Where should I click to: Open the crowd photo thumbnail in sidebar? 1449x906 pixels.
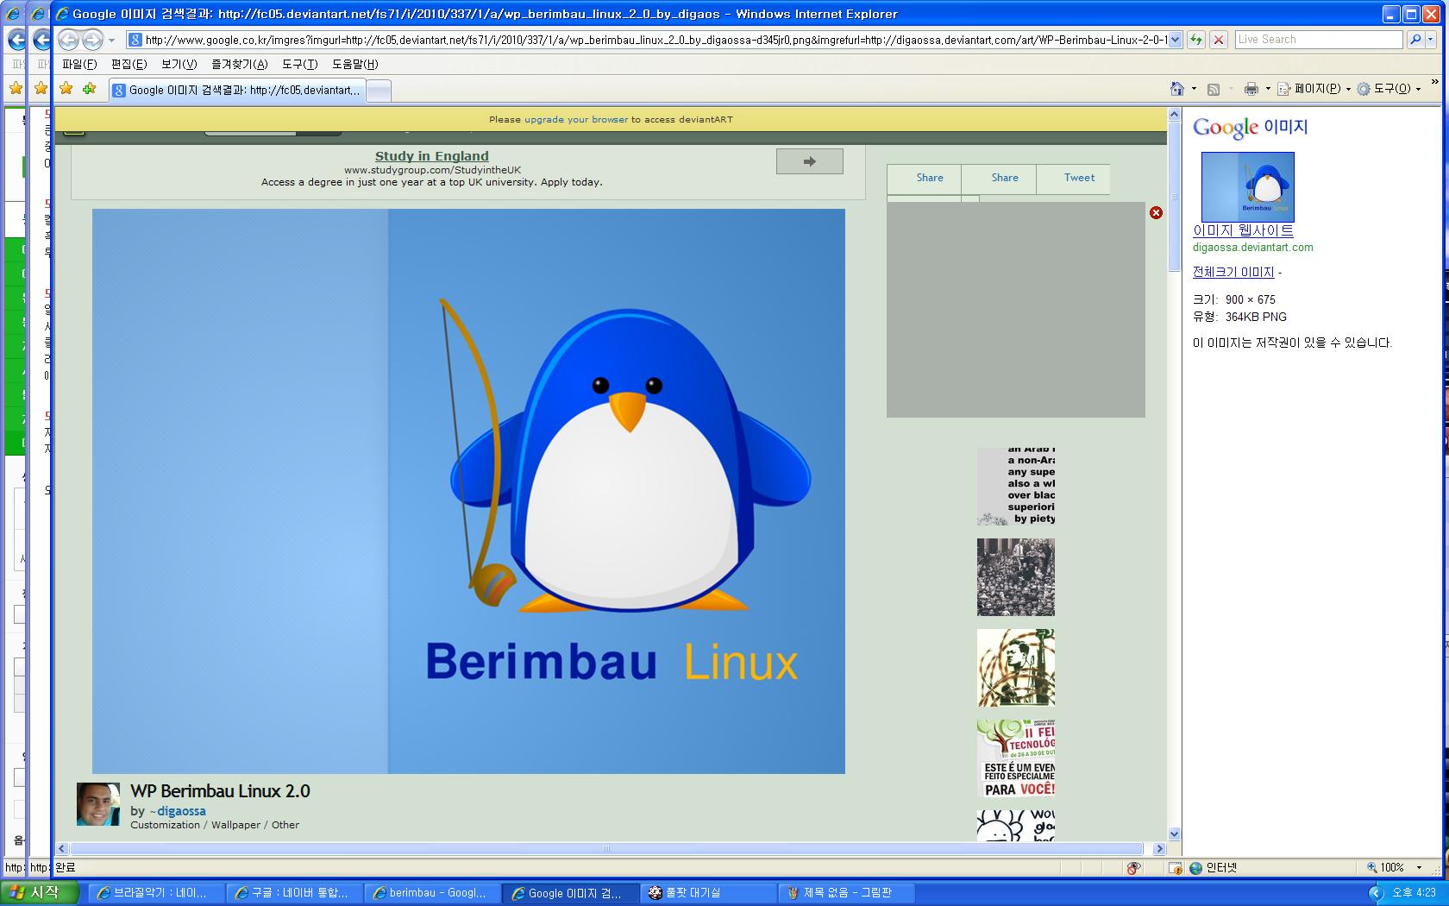coord(1016,577)
